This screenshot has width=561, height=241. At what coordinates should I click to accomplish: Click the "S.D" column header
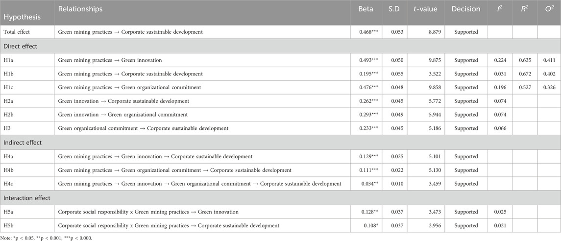pyautogui.click(x=394, y=9)
